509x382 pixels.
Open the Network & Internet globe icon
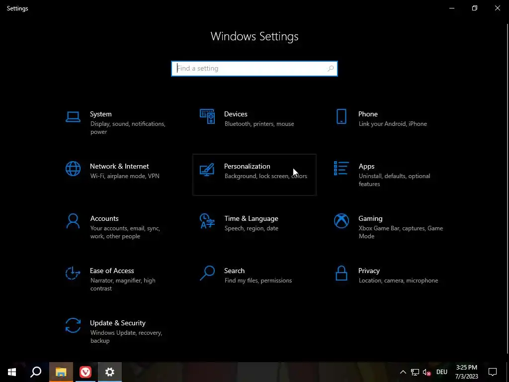click(73, 169)
